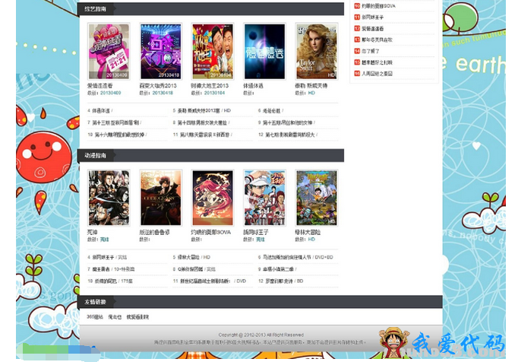
Task: Click the 百变大咖秀2013 title link
Action: click(158, 86)
